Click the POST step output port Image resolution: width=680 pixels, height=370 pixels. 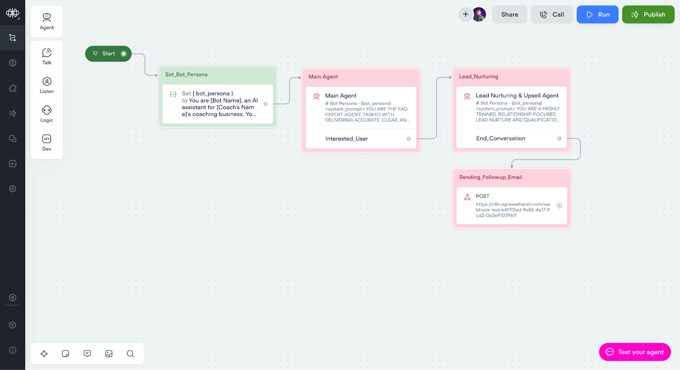(x=559, y=206)
